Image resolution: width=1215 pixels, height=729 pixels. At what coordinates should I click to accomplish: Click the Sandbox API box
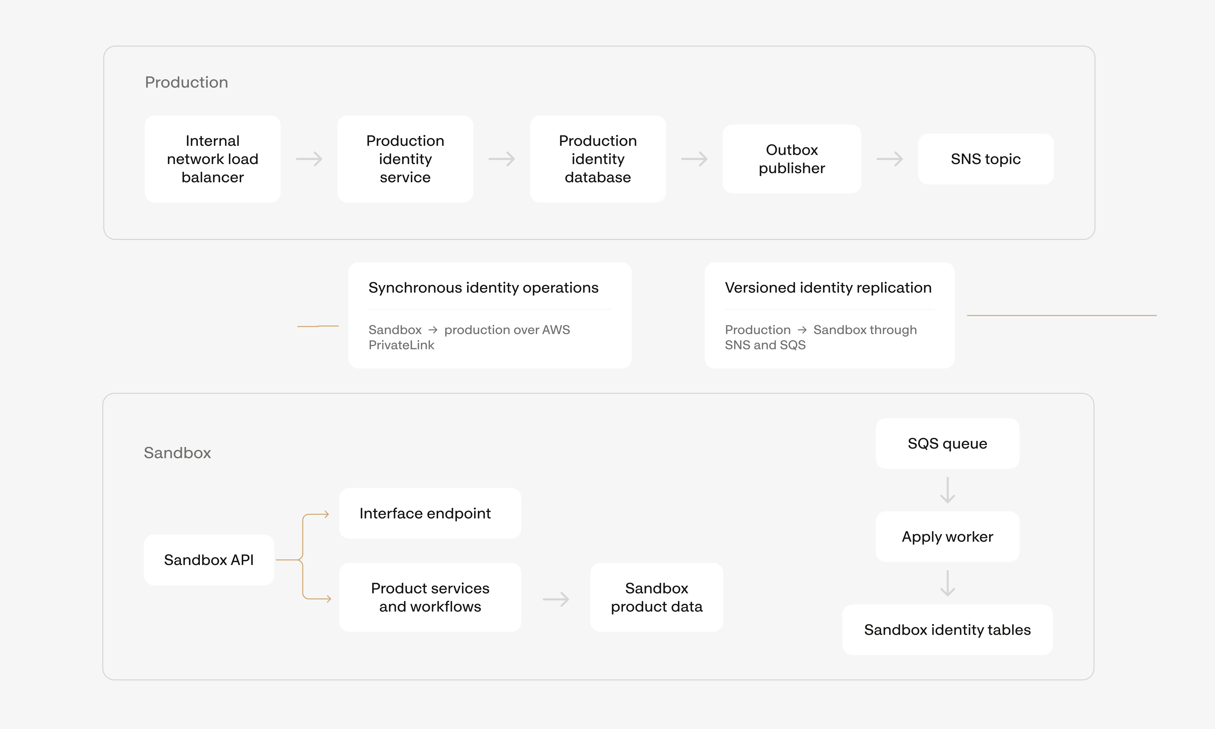click(x=209, y=559)
